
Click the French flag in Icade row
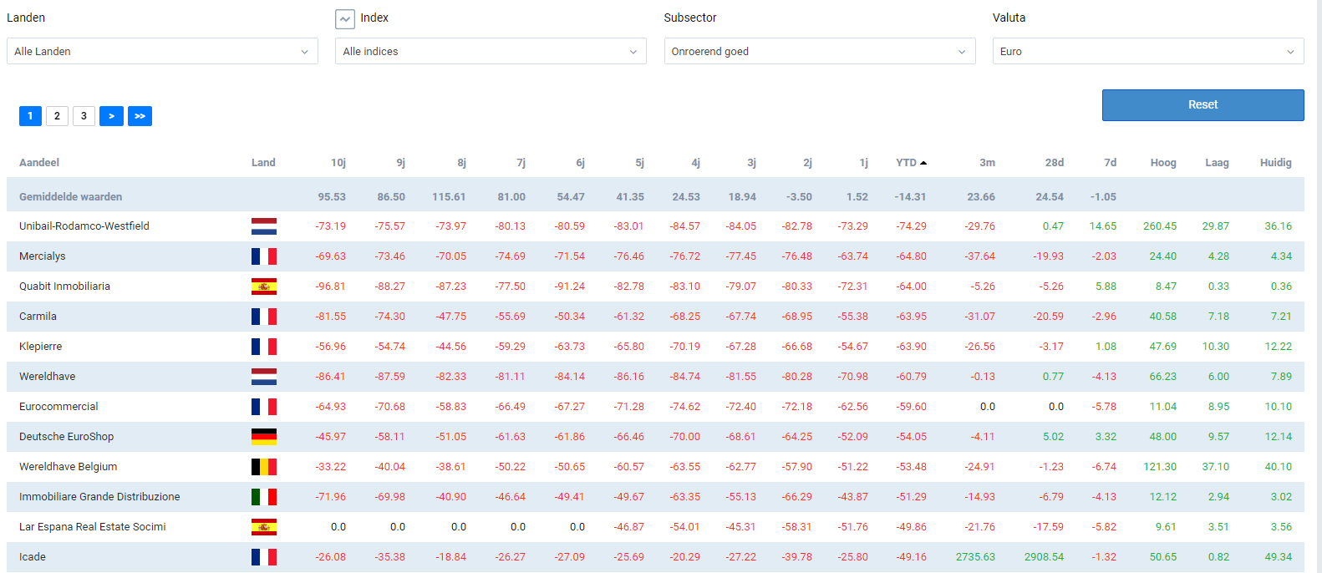tap(264, 557)
